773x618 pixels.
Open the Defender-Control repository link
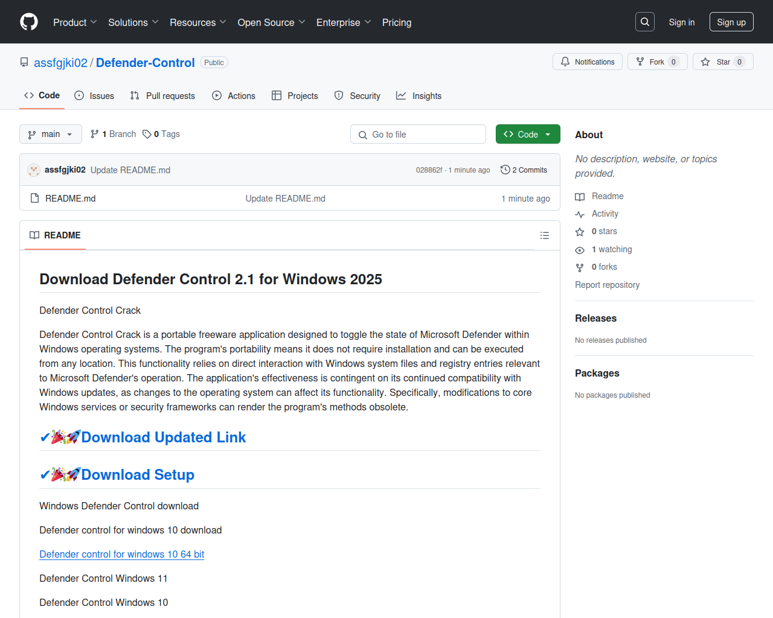coord(146,63)
